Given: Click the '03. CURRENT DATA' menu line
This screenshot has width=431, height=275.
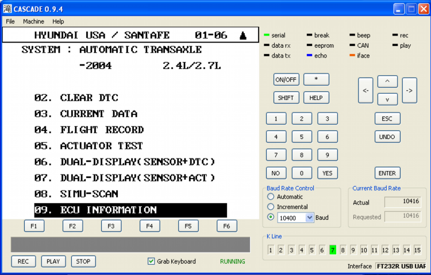Looking at the screenshot, I should point(86,114).
